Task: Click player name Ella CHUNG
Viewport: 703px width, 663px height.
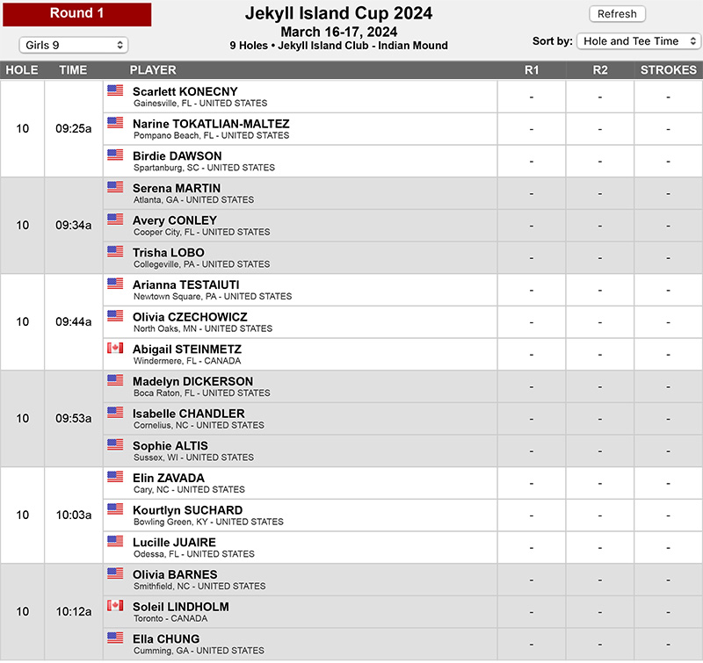Action: click(166, 639)
